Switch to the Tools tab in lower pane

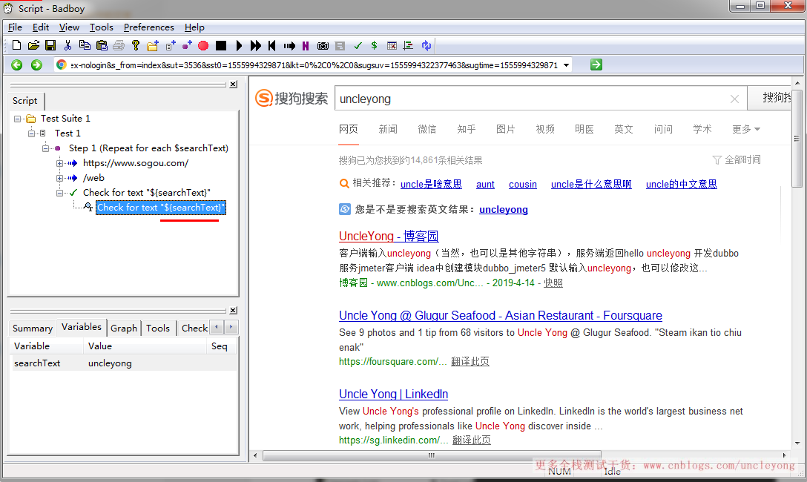[x=157, y=329]
